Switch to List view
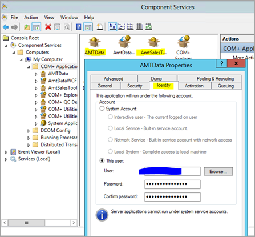 point(130,27)
